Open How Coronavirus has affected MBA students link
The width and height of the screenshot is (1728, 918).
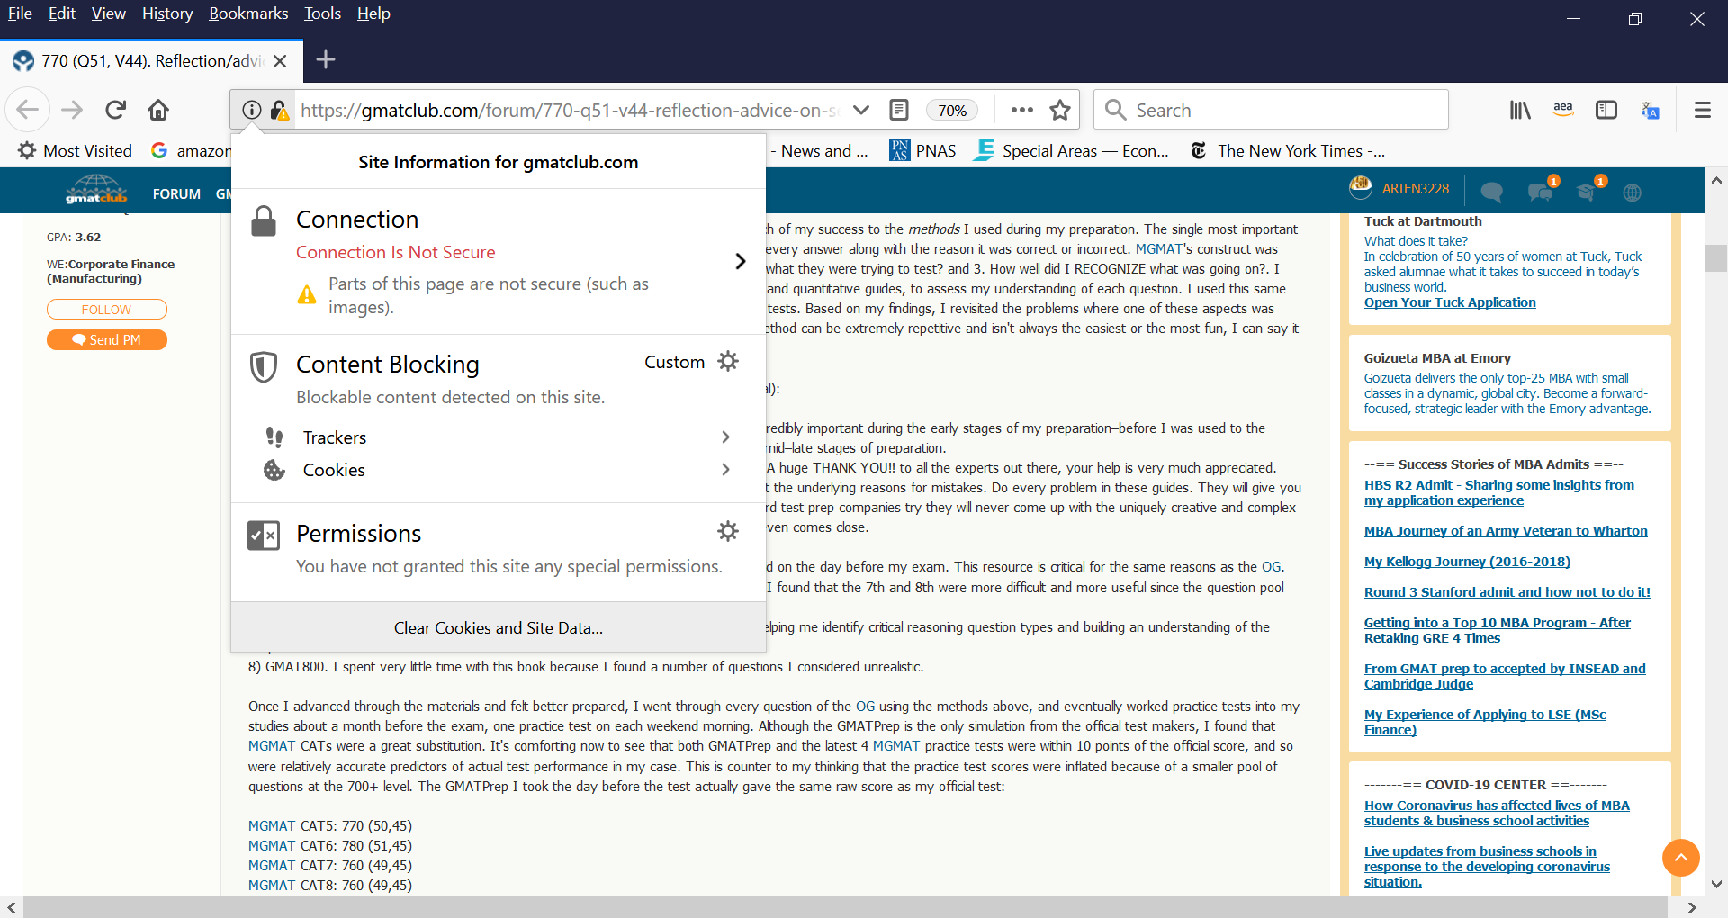pyautogui.click(x=1497, y=813)
